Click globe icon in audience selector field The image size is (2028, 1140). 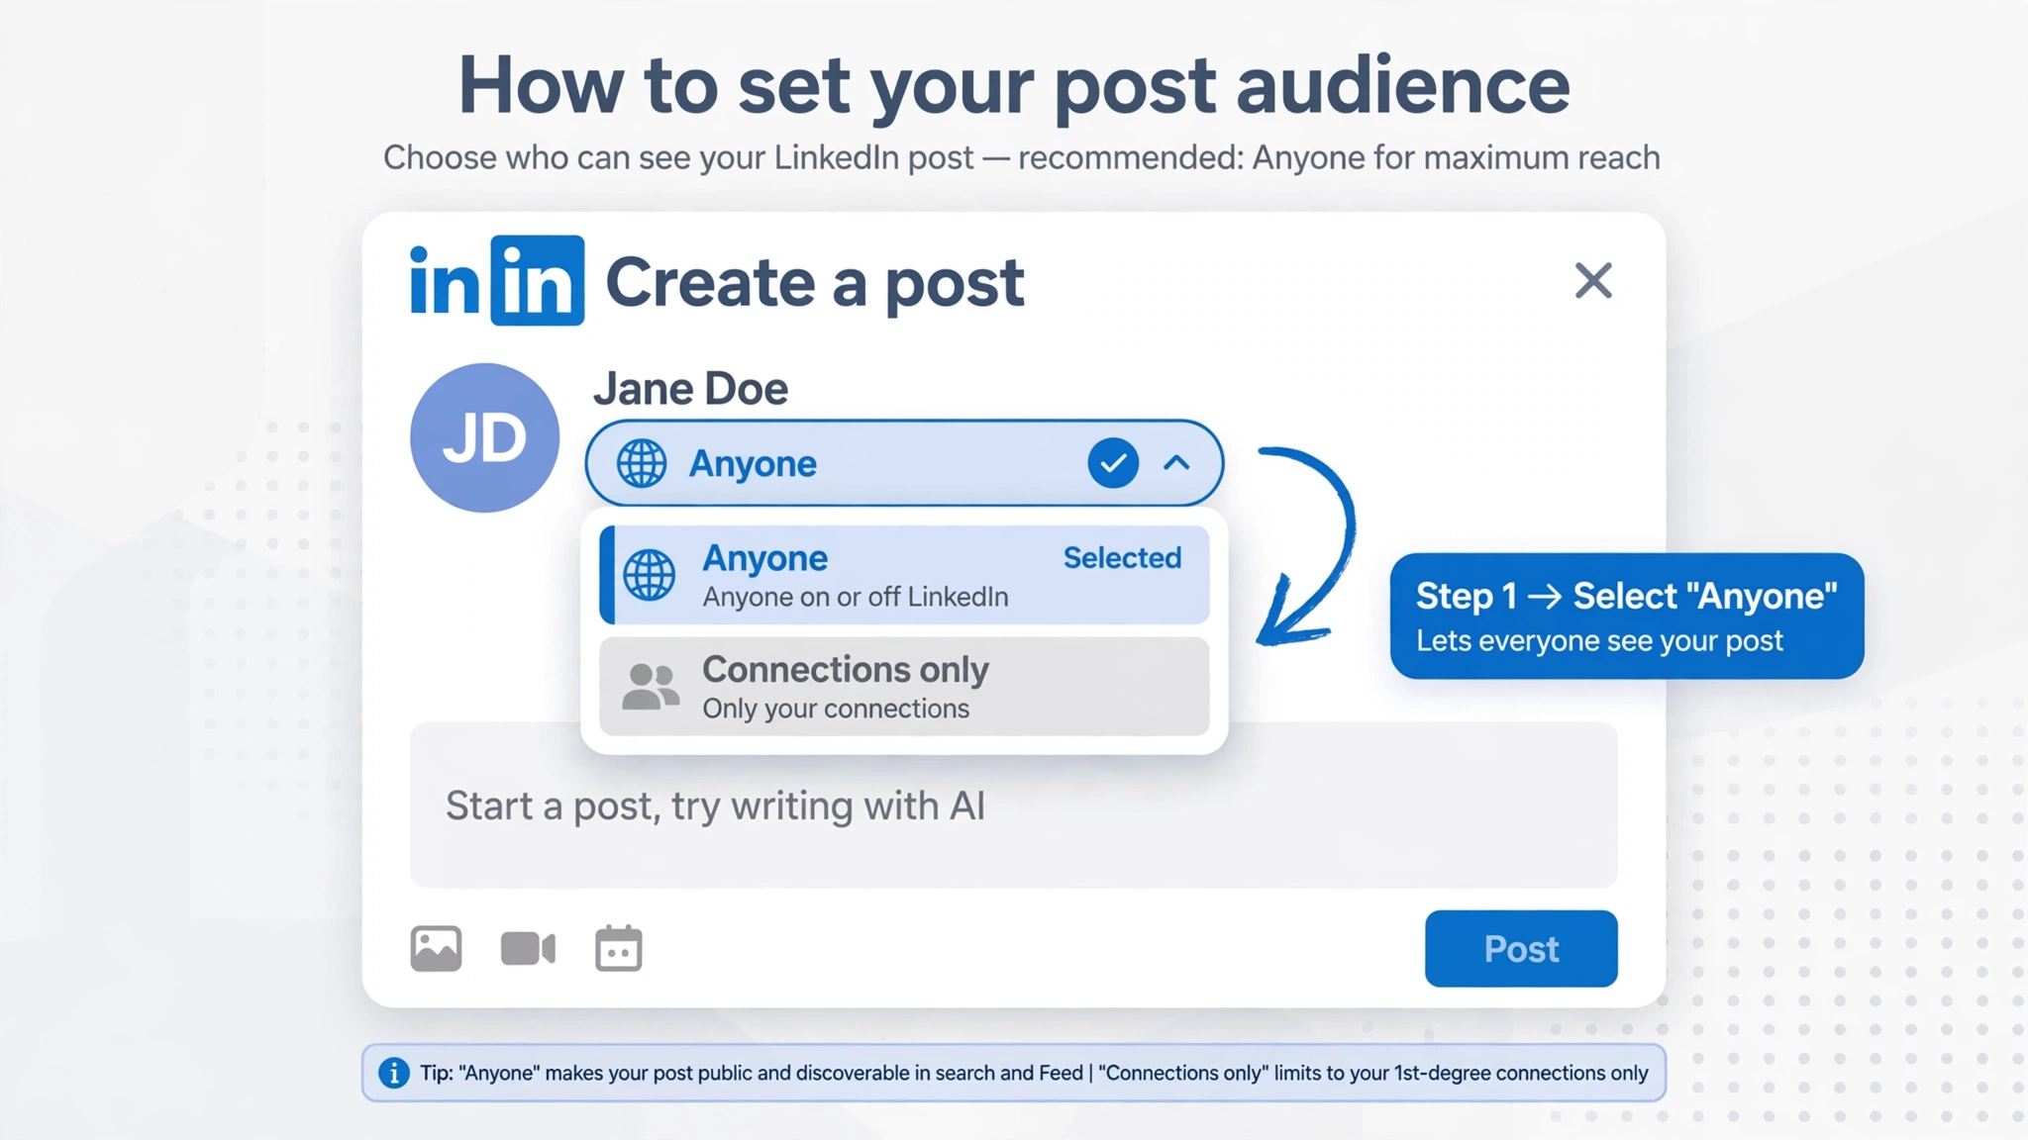(642, 463)
